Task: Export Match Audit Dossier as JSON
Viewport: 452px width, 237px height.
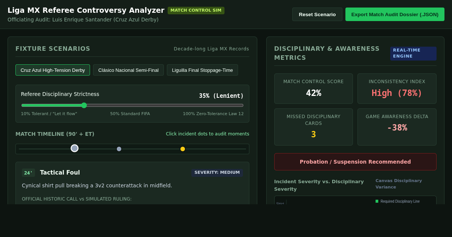Action: tap(395, 14)
